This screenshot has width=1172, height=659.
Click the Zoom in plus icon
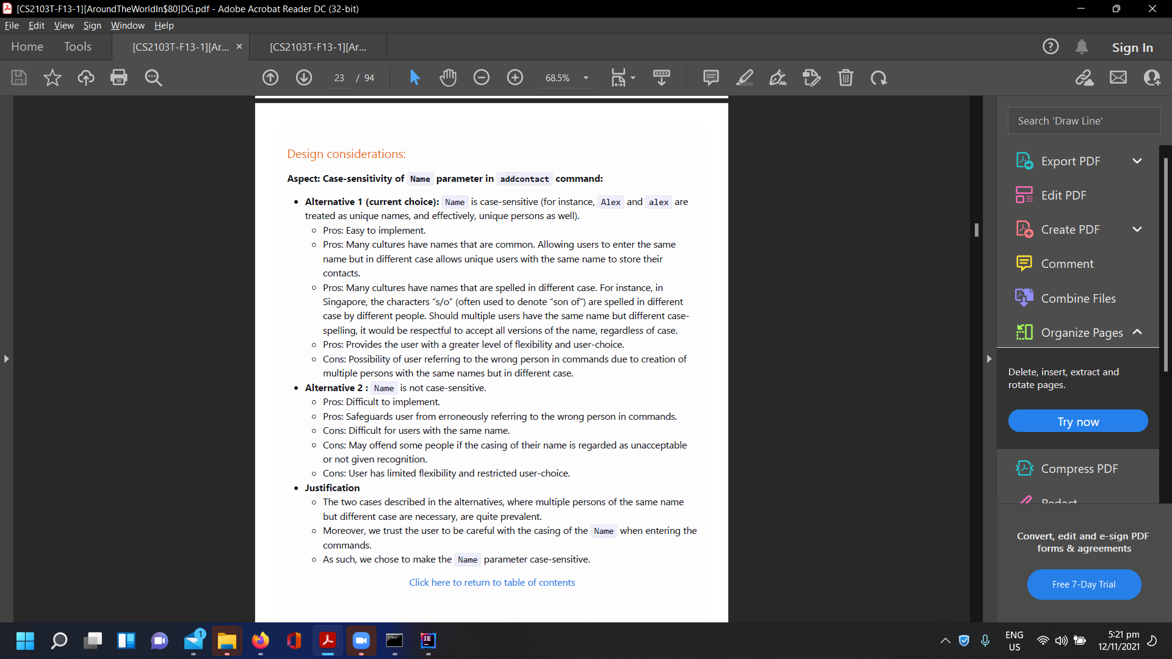(515, 77)
